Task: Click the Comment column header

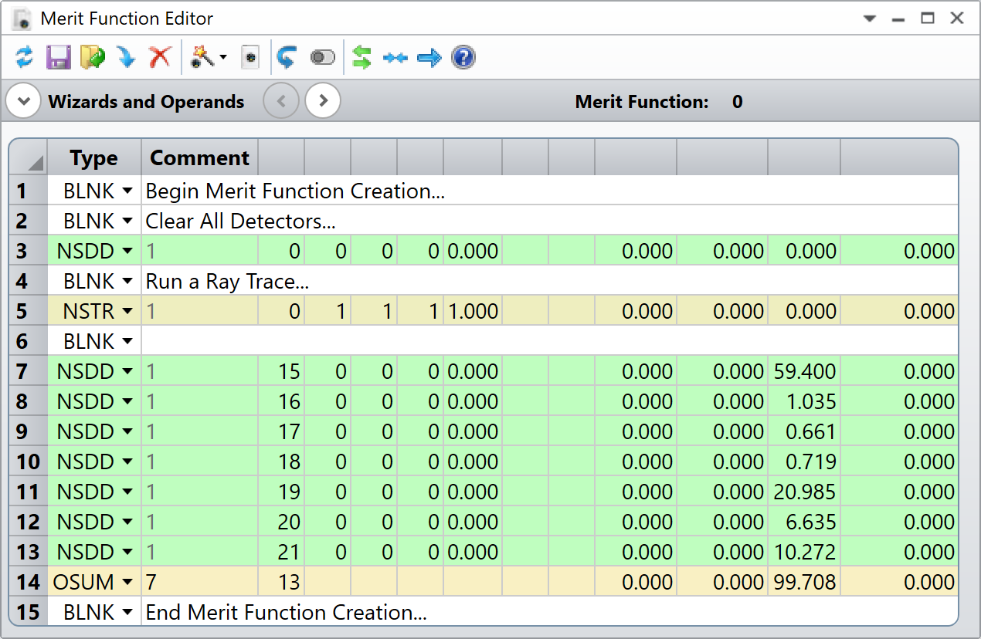Action: pos(200,157)
